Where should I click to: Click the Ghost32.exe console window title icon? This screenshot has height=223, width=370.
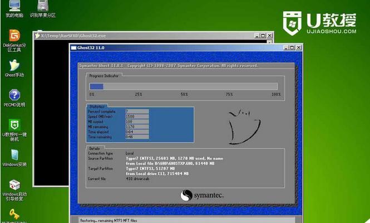coord(37,36)
